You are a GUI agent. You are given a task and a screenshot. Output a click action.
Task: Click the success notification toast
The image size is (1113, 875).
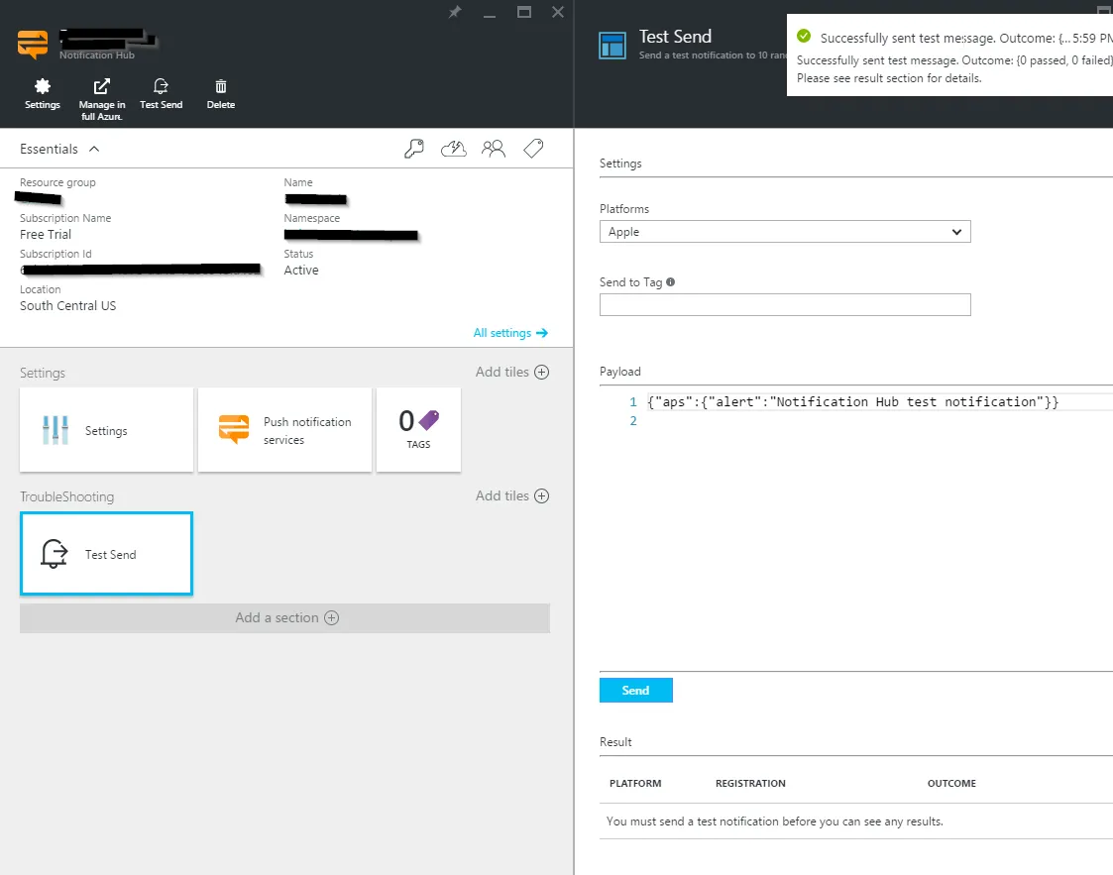pos(949,55)
